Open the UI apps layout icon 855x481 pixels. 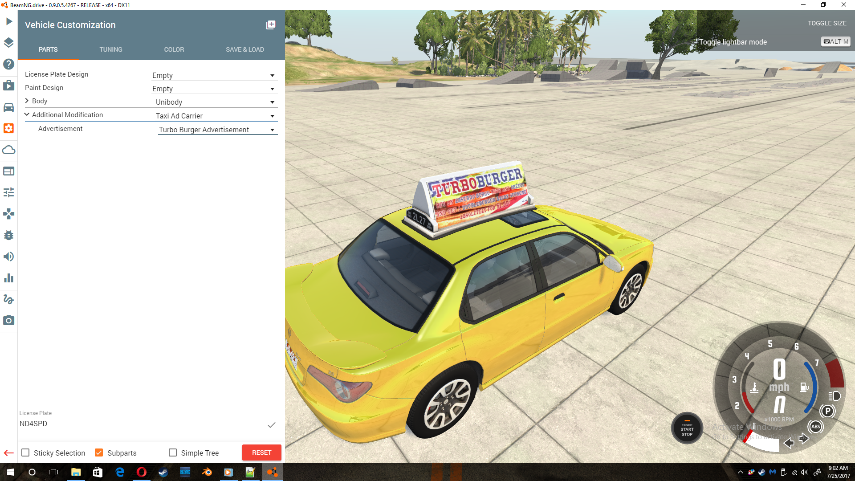click(x=9, y=171)
